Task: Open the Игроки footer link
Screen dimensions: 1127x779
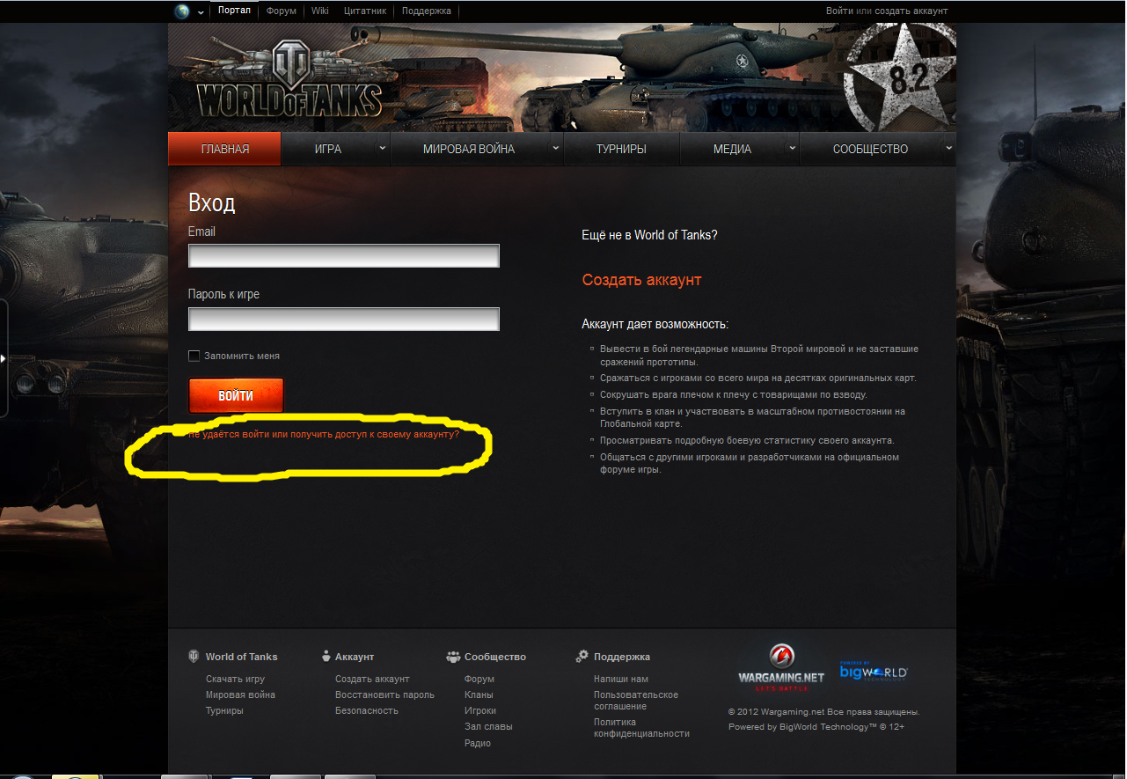Action: click(480, 711)
